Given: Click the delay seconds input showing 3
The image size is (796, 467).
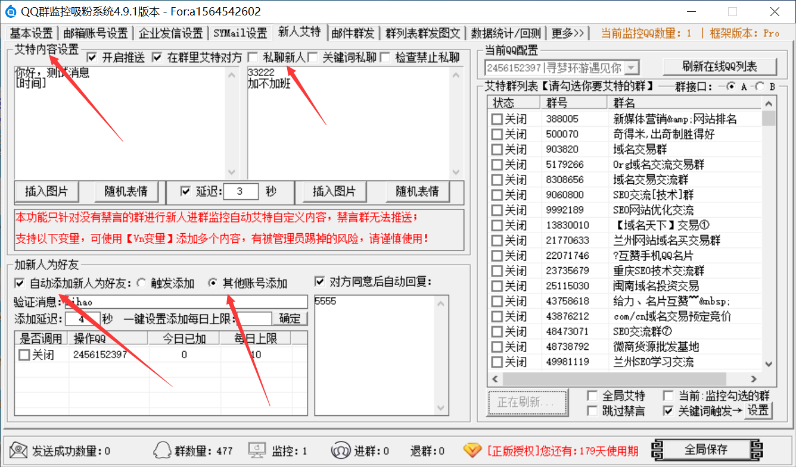Looking at the screenshot, I should coord(240,192).
